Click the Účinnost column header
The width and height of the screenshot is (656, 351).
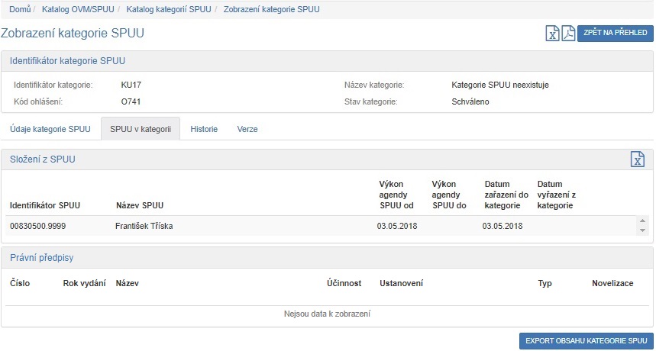(x=344, y=283)
